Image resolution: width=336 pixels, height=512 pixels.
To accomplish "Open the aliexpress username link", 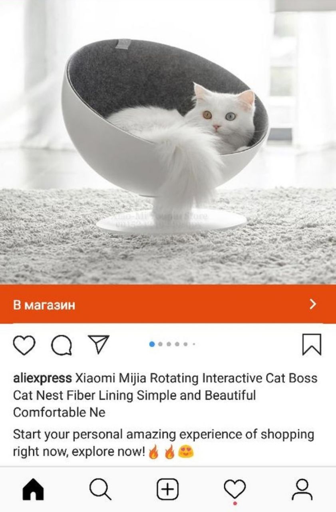I will pyautogui.click(x=42, y=378).
